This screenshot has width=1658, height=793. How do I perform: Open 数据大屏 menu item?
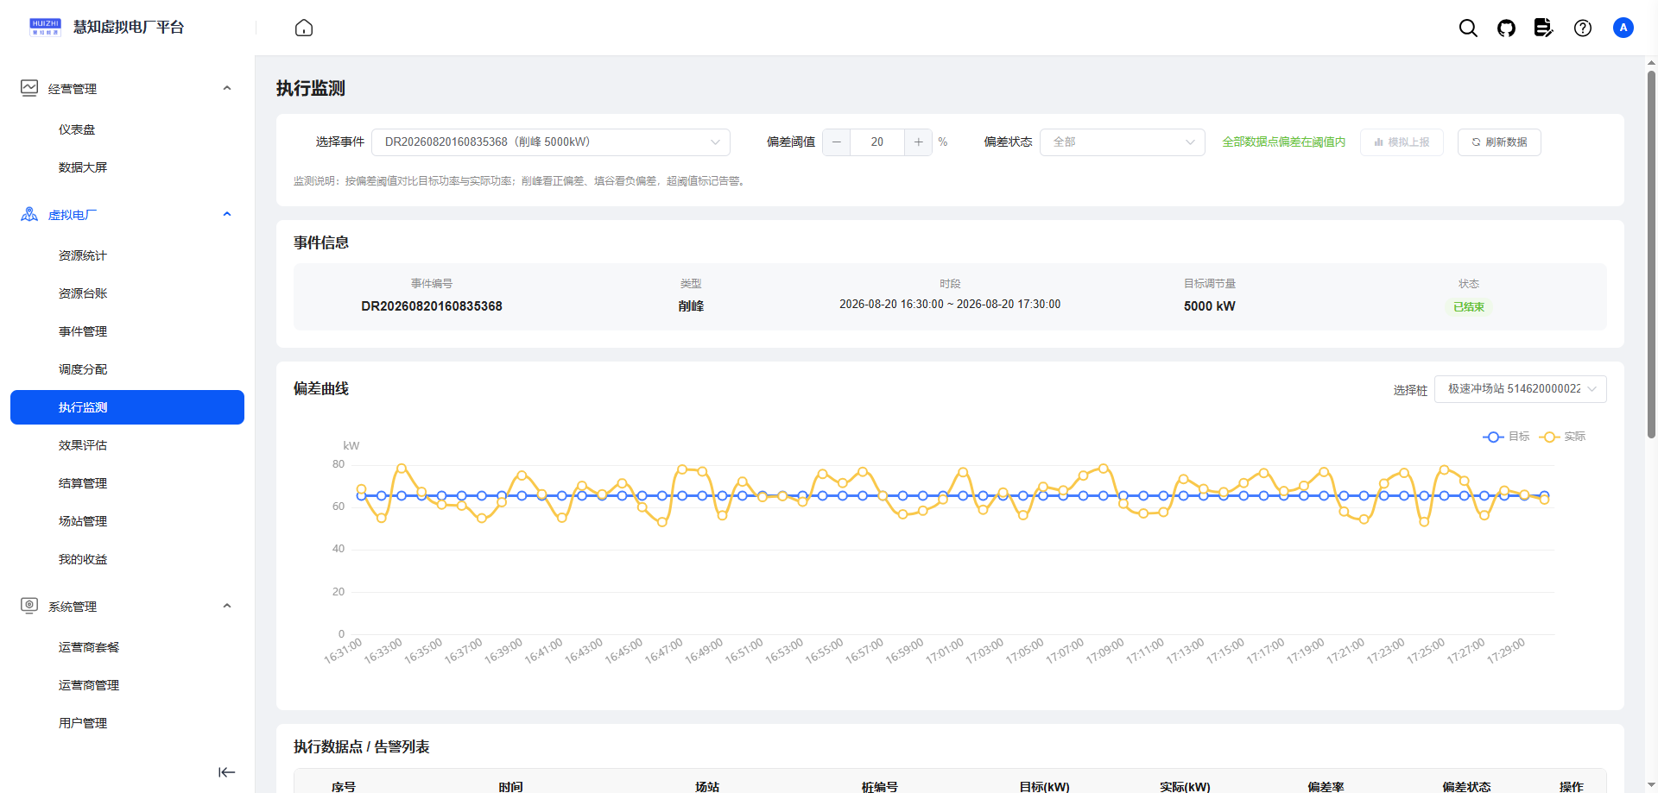127,167
